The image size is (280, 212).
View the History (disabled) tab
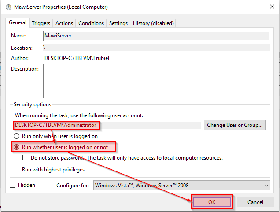(x=153, y=23)
